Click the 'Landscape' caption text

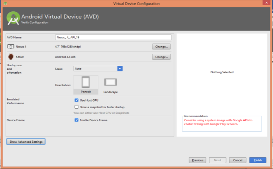pyautogui.click(x=110, y=92)
